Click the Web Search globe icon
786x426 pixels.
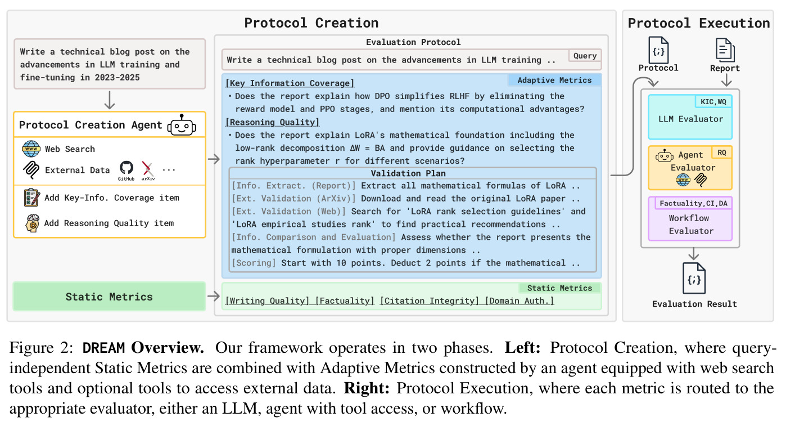31,149
